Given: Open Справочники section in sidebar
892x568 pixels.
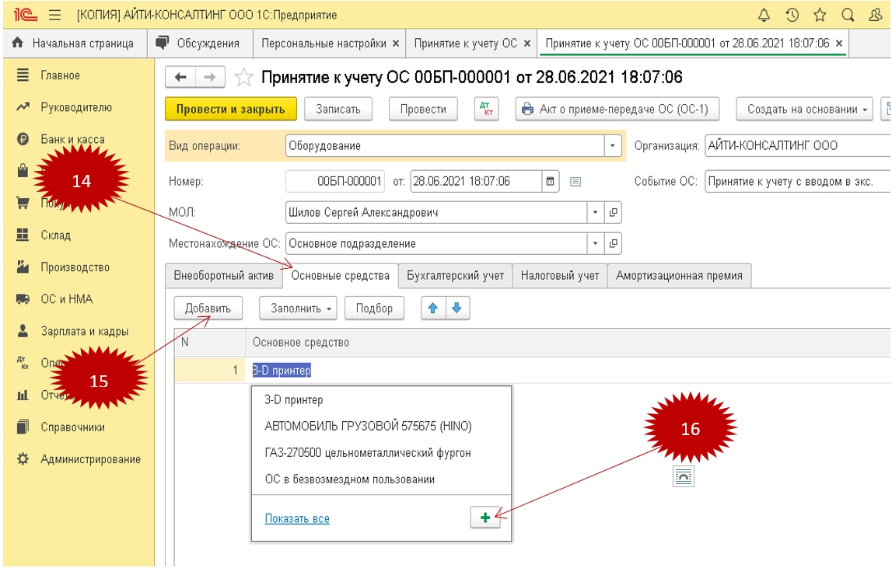Looking at the screenshot, I should click(x=72, y=427).
